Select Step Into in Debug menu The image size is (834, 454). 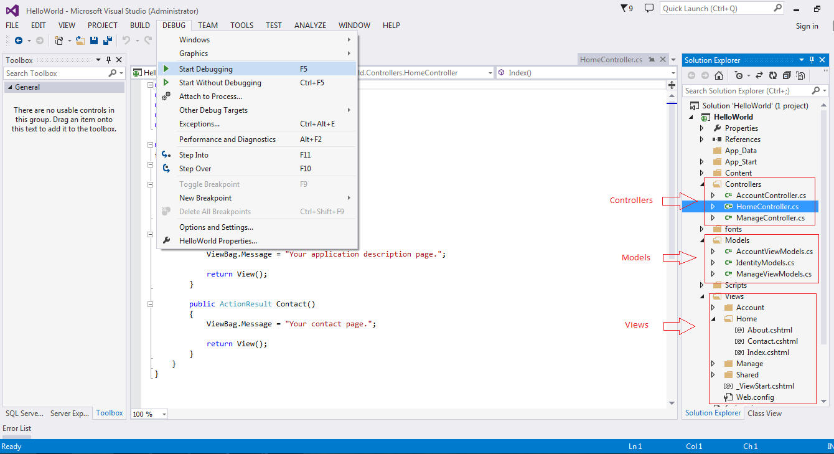(258, 155)
